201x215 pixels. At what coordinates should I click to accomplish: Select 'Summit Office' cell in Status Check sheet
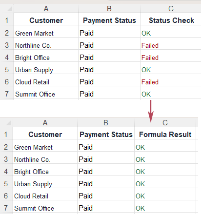46,92
